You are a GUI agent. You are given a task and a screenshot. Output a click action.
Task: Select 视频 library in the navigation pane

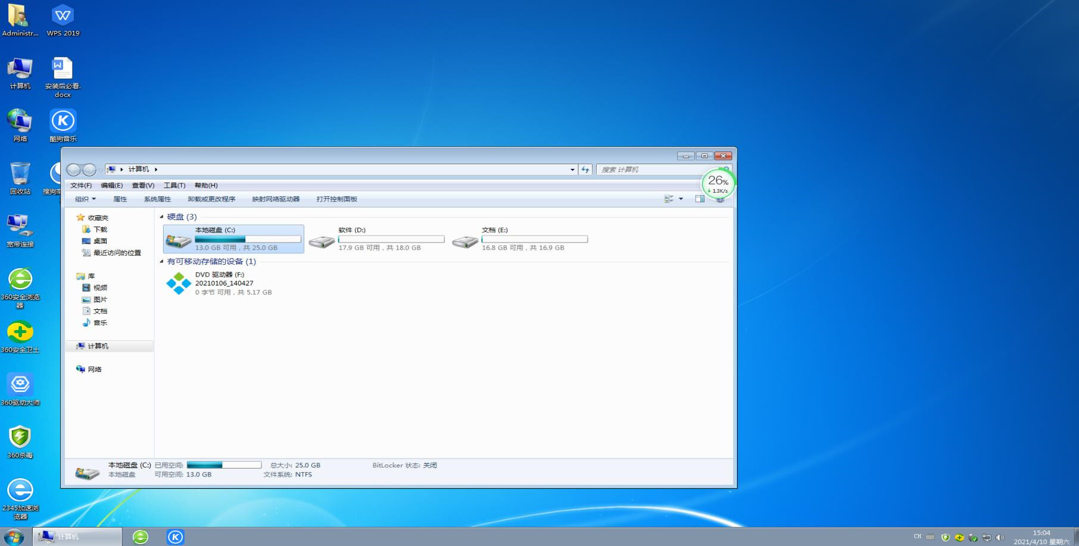[95, 288]
